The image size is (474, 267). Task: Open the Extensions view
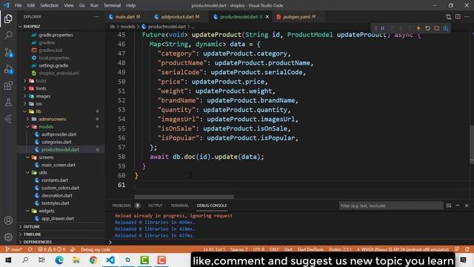[x=8, y=86]
